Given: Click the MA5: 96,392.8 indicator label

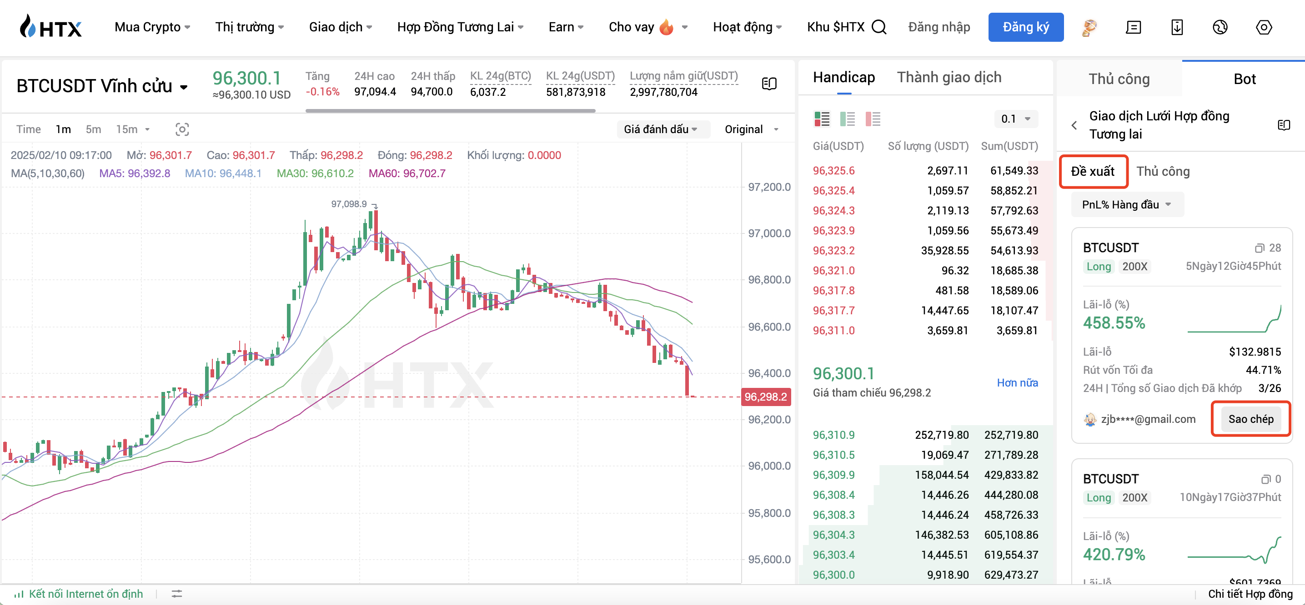Looking at the screenshot, I should tap(134, 174).
